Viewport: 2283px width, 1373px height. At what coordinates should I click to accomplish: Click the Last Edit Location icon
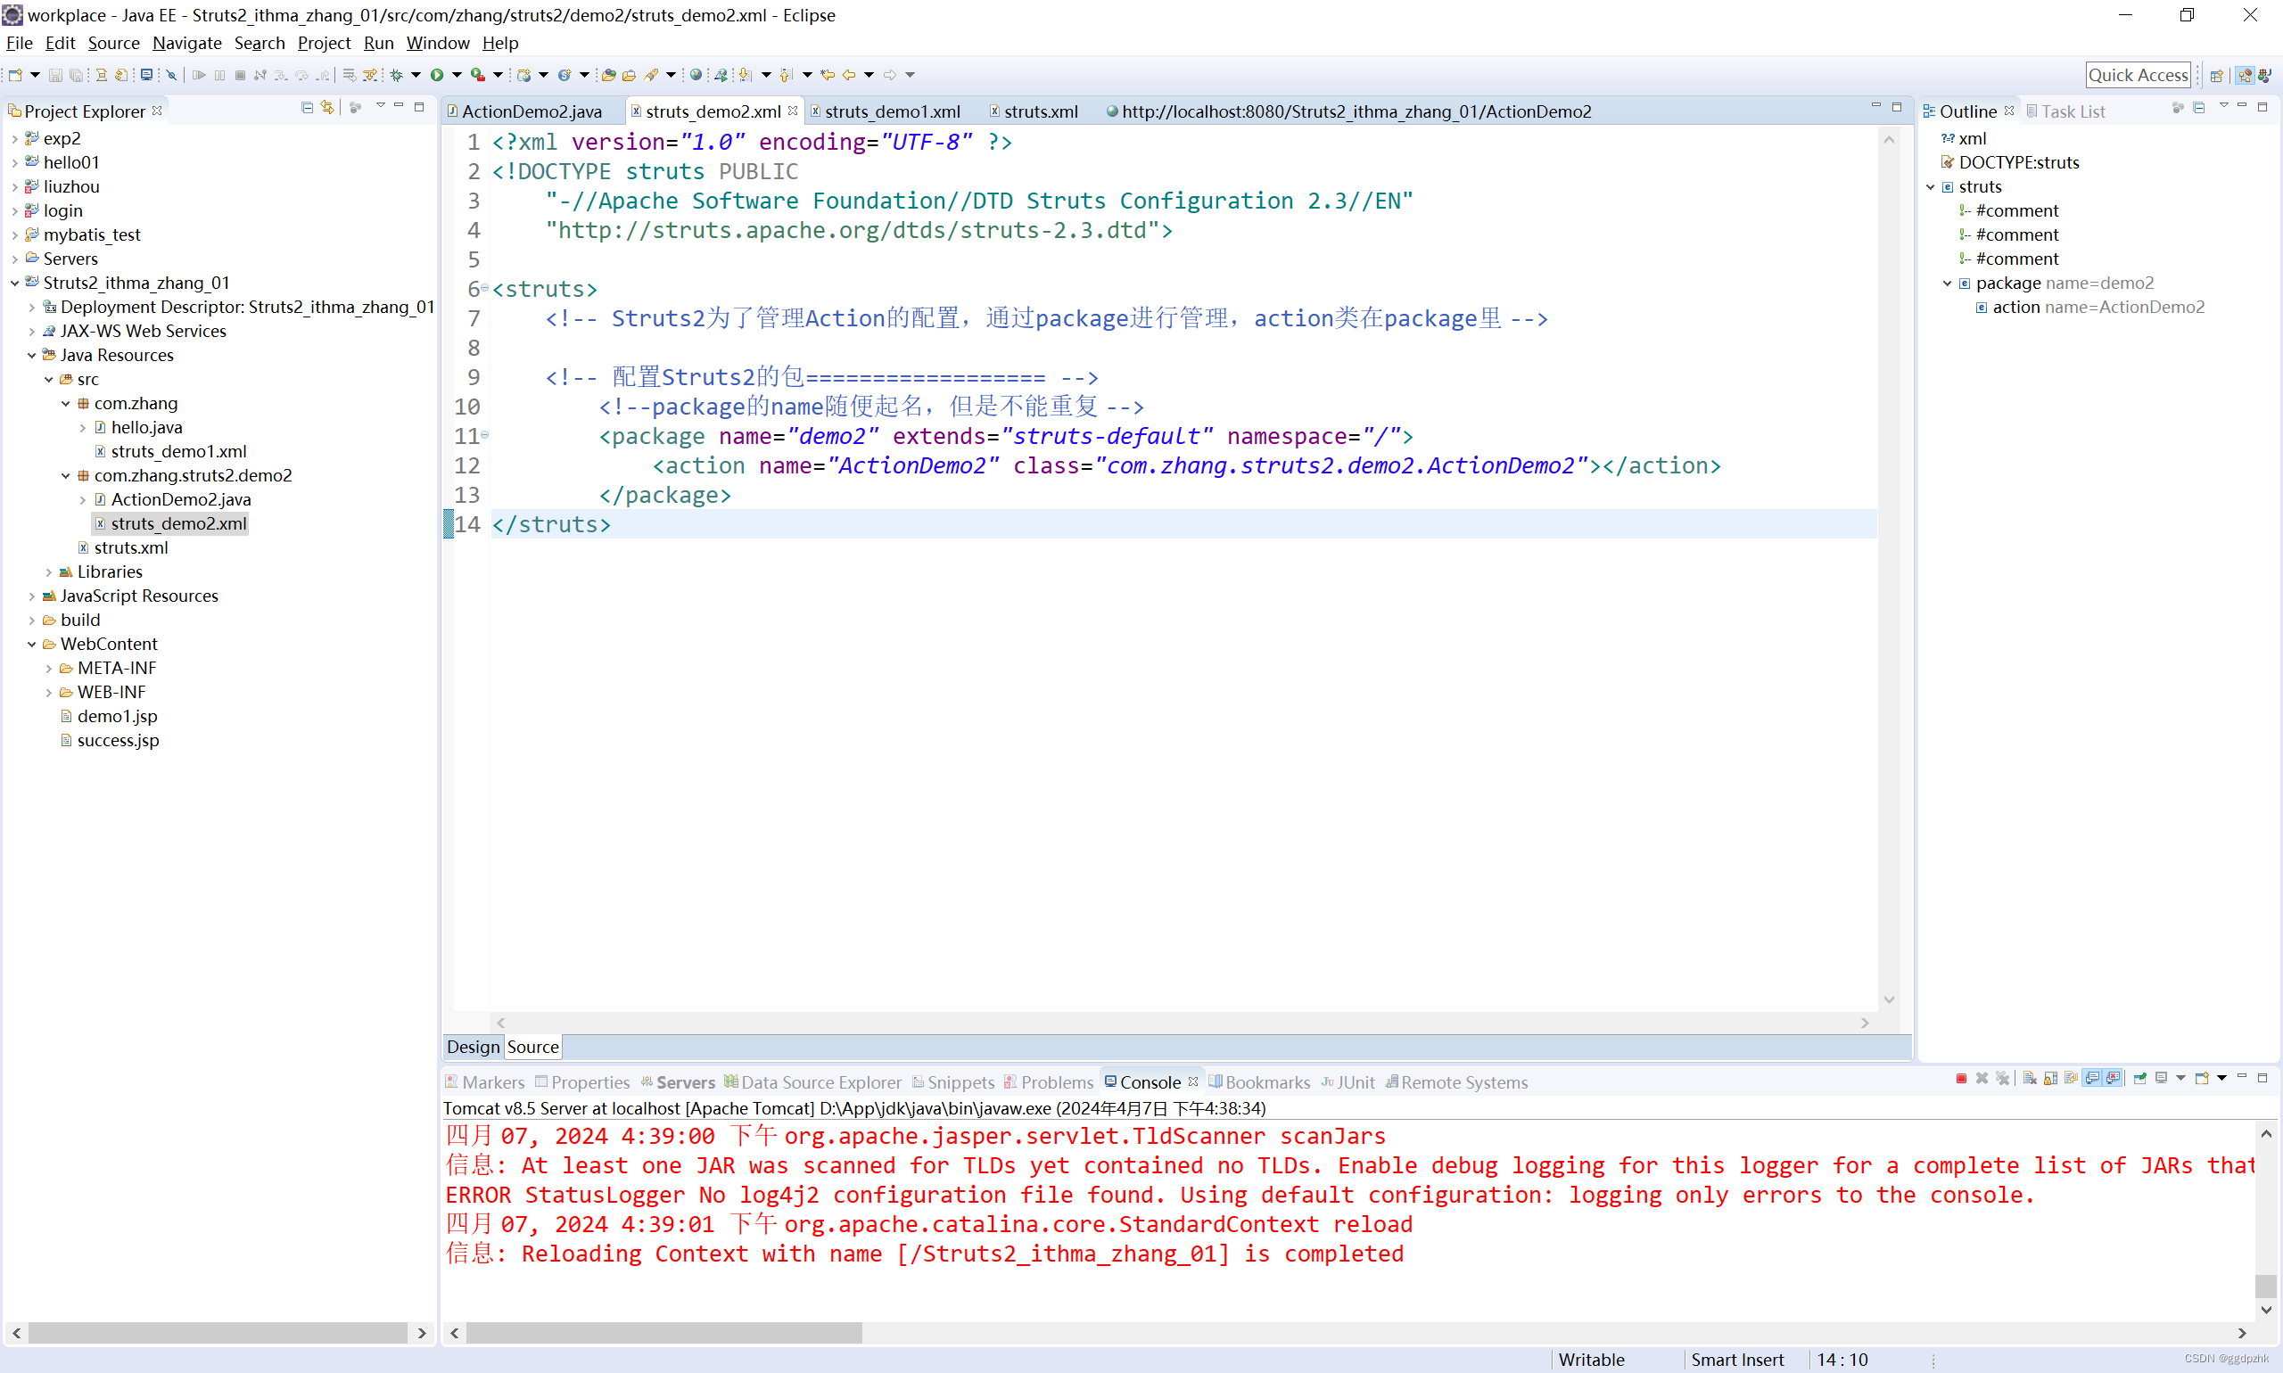[x=828, y=75]
